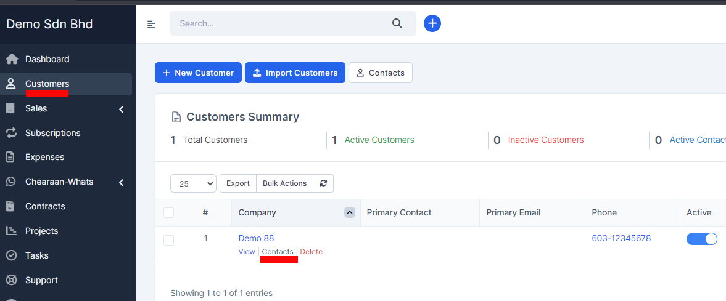
Task: Expand the Sales submenu arrow
Action: tap(122, 109)
